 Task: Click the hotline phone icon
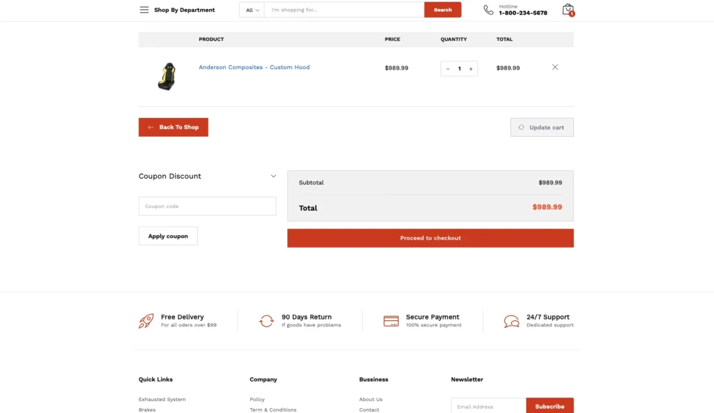pos(488,10)
